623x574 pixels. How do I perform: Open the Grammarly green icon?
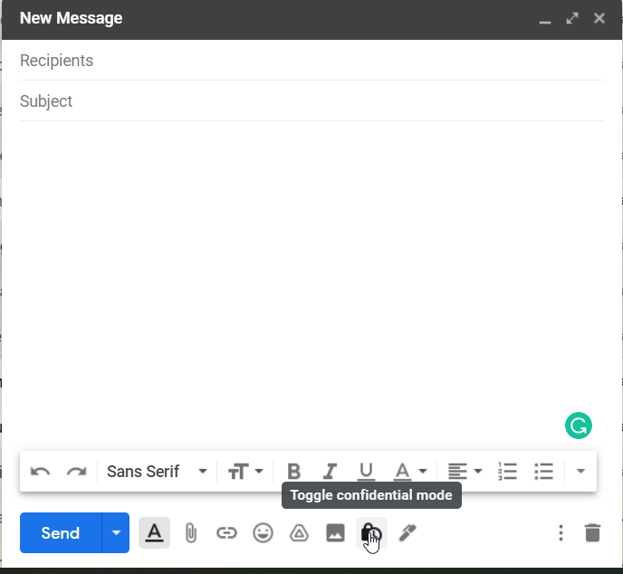coord(578,426)
